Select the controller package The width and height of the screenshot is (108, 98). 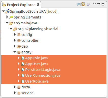coord(30,41)
